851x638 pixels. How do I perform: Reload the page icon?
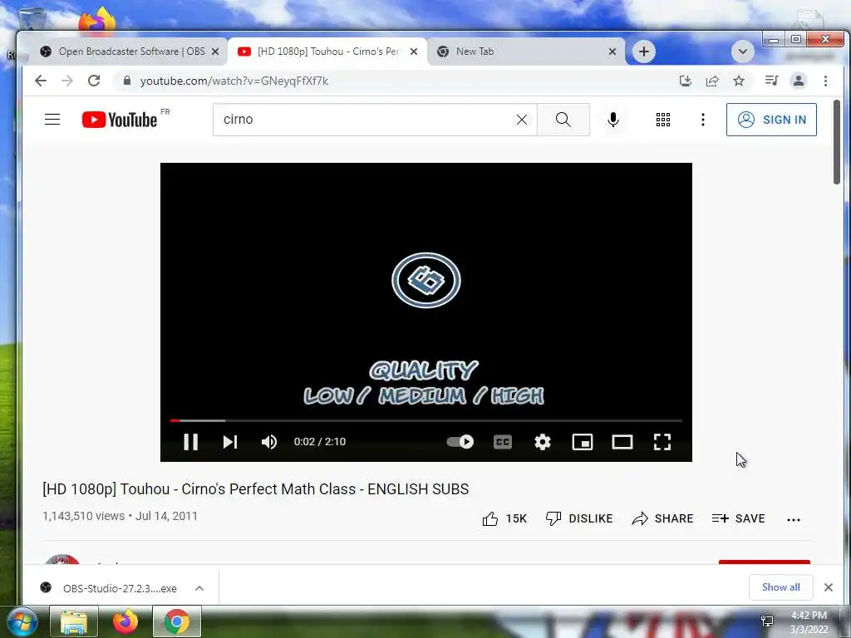(x=94, y=81)
